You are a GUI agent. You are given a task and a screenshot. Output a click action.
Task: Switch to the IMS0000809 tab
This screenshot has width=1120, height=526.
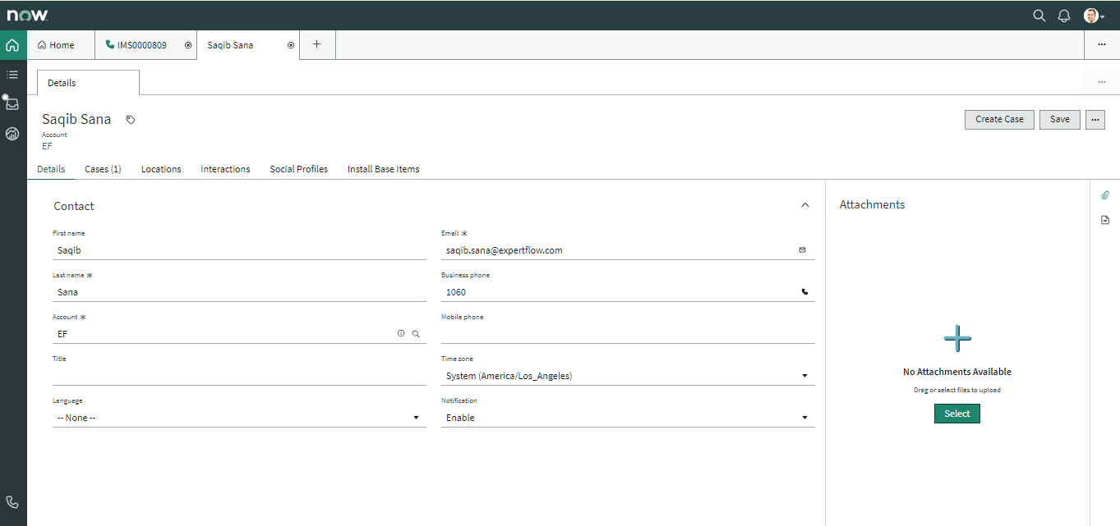[141, 45]
